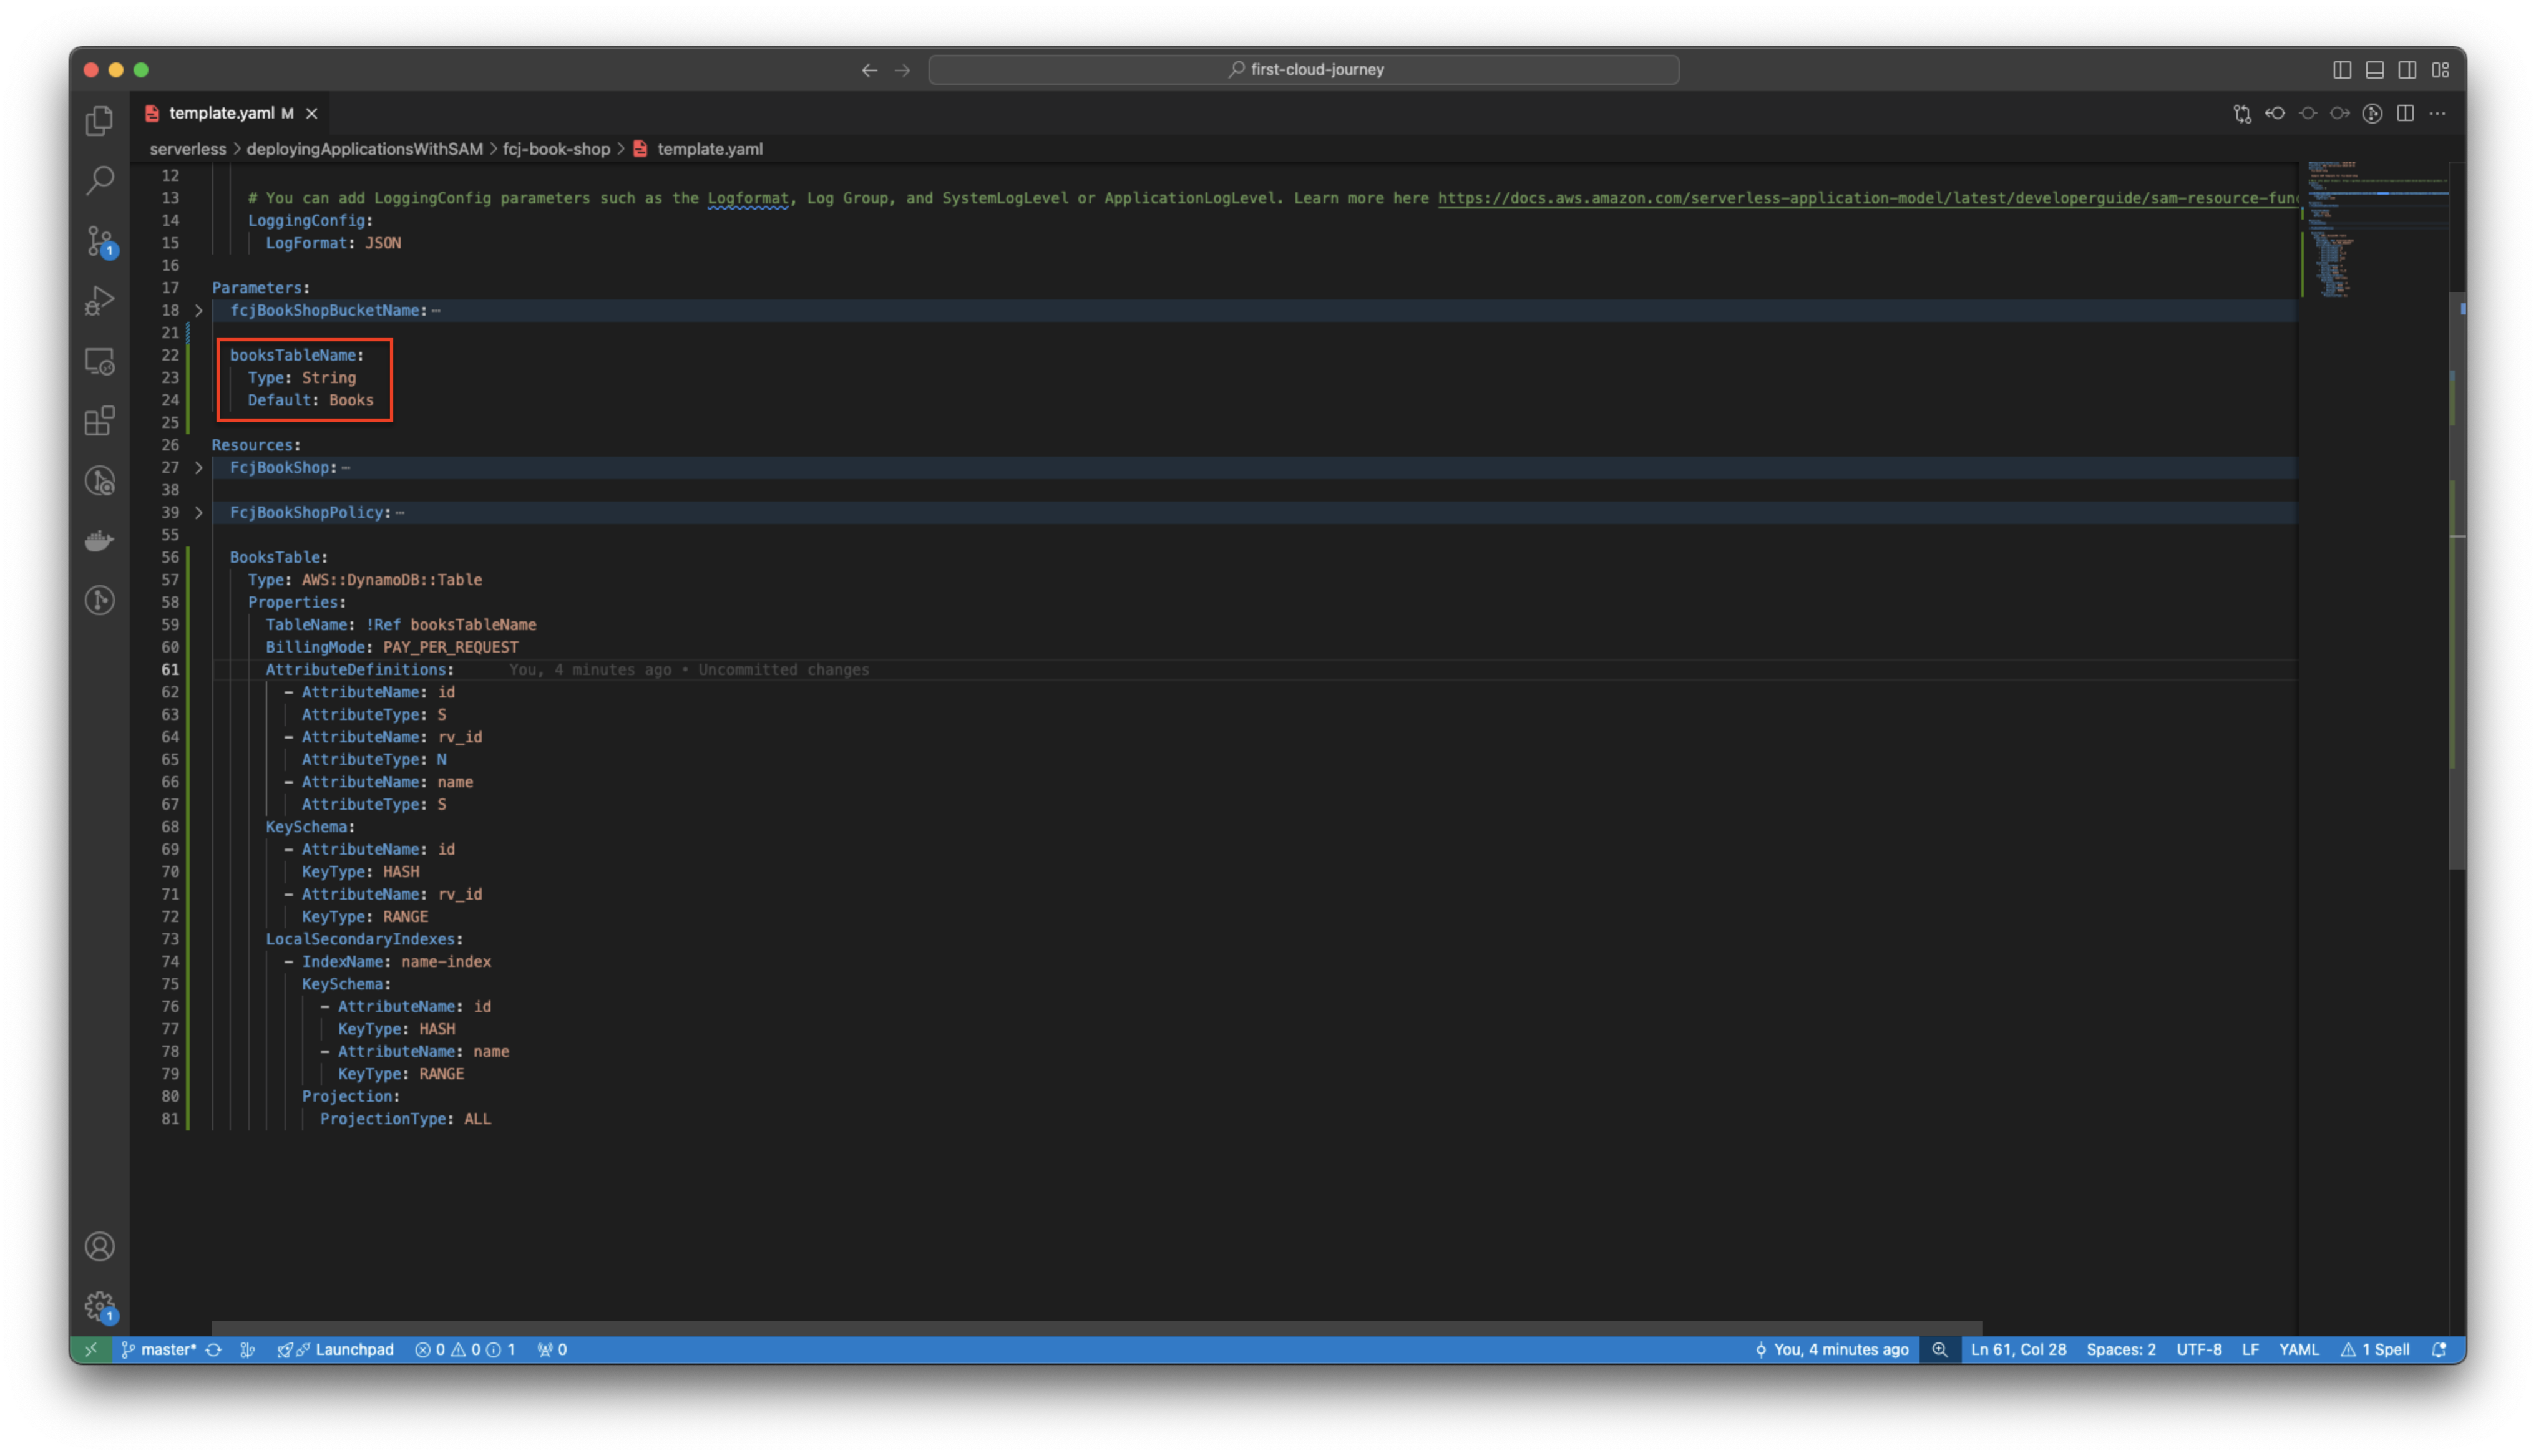Go back using the navigation arrow
2536x1456 pixels.
pyautogui.click(x=870, y=70)
